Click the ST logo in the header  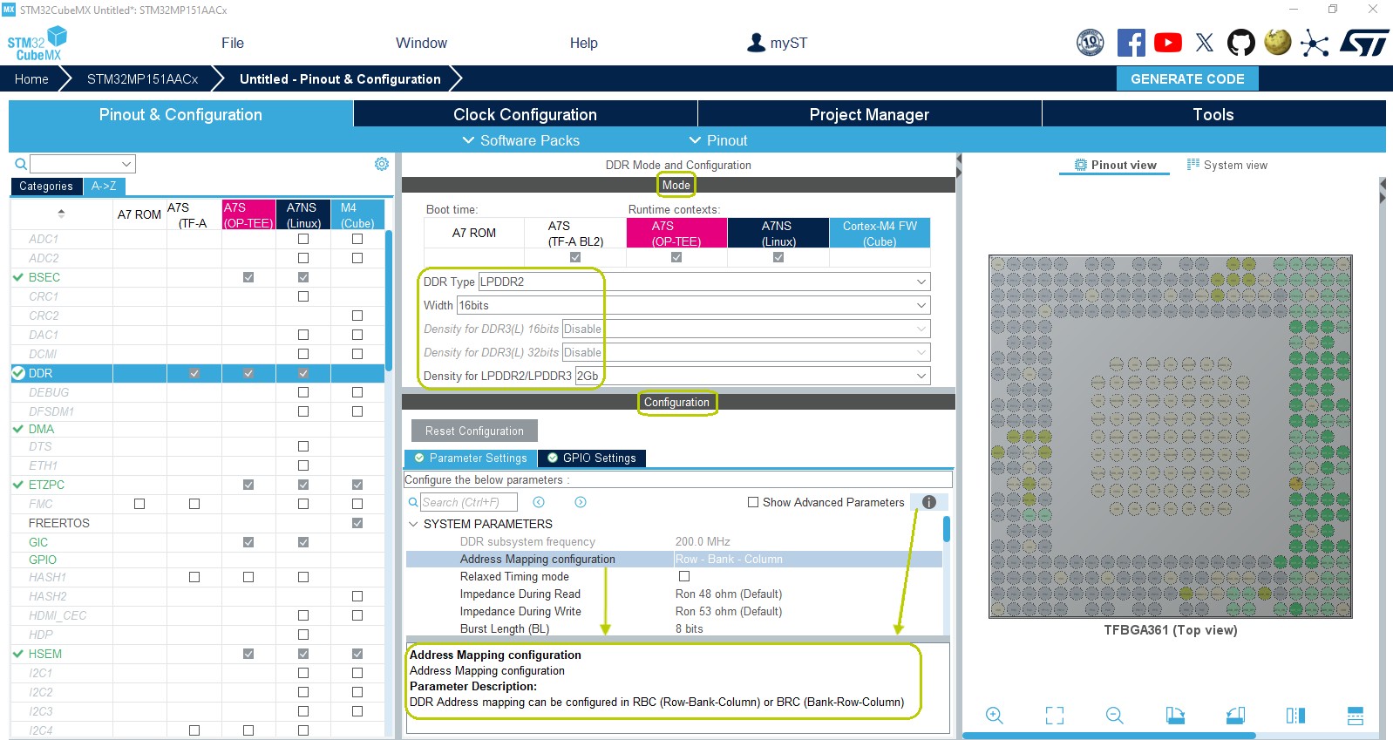pos(1364,43)
